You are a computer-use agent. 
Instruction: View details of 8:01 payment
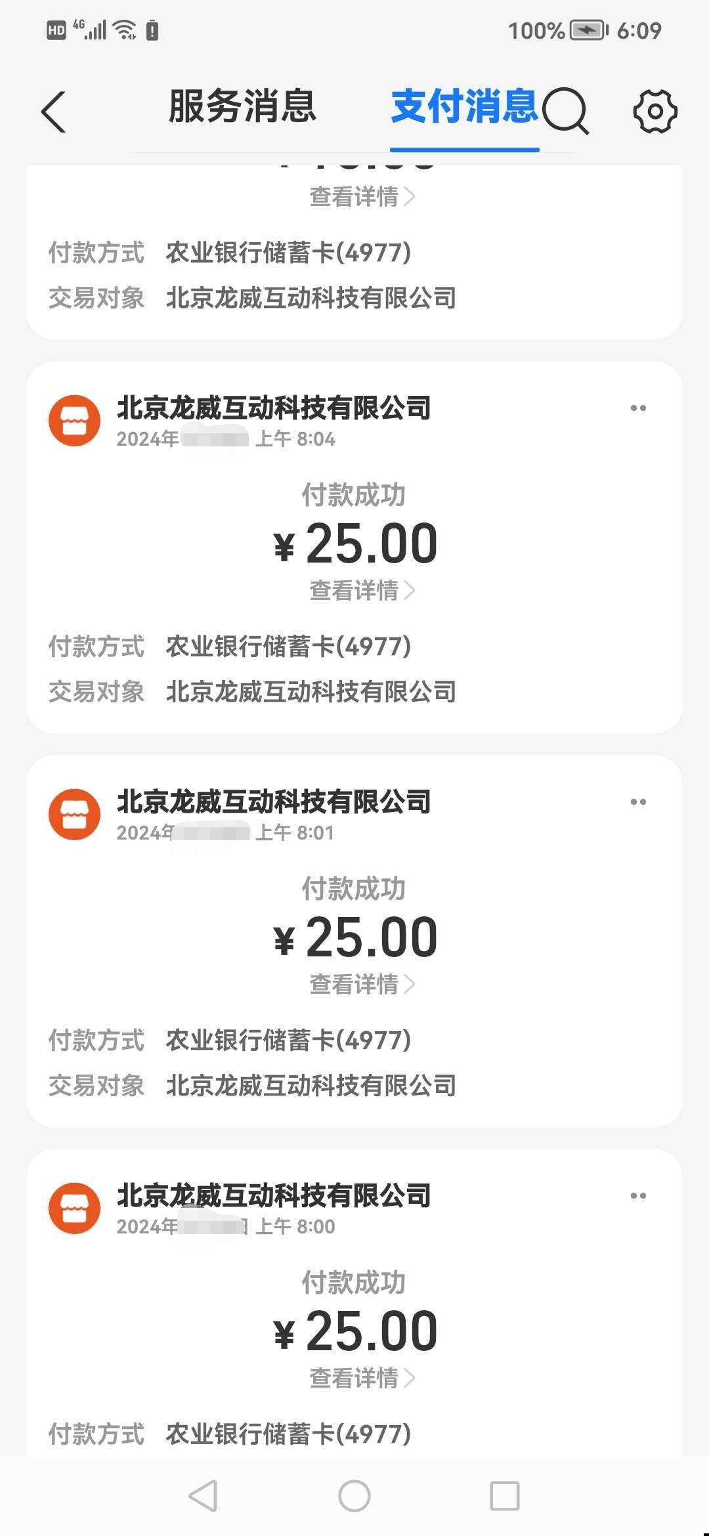coord(362,985)
